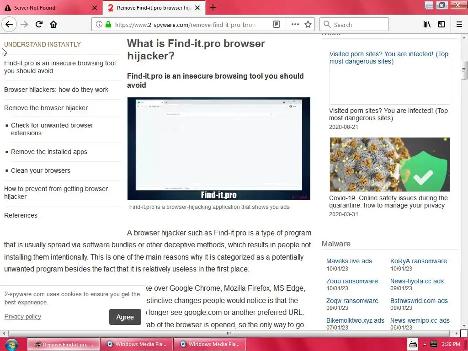Switch to the Server Not Found tab
This screenshot has width=468, height=351.
(x=51, y=8)
